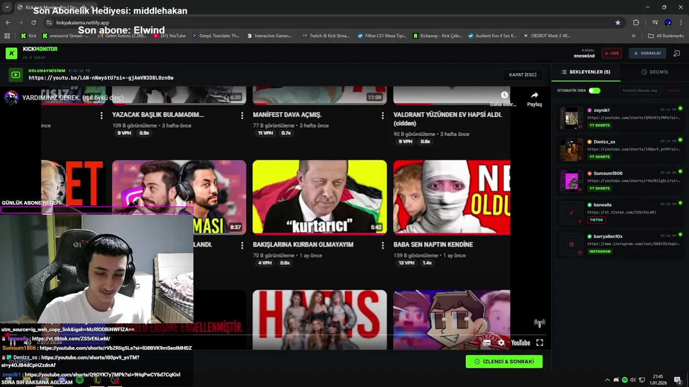This screenshot has height=387, width=689.
Task: Open the All Bookmarks folder
Action: pos(666,36)
